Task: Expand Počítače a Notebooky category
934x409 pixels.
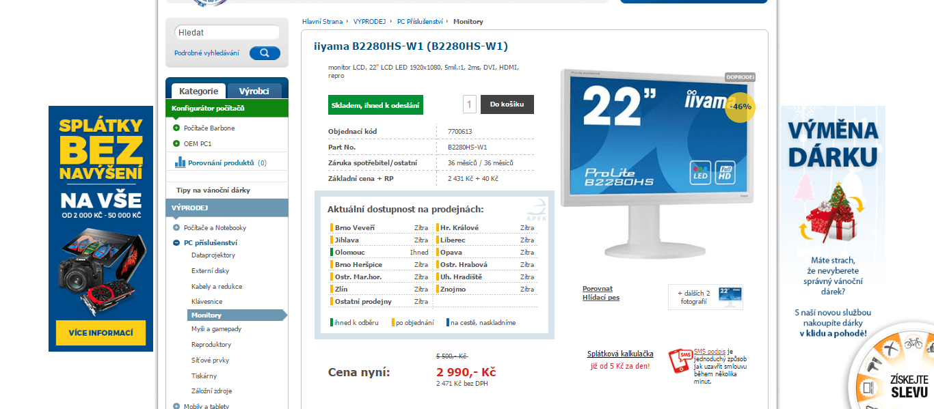Action: tap(176, 228)
